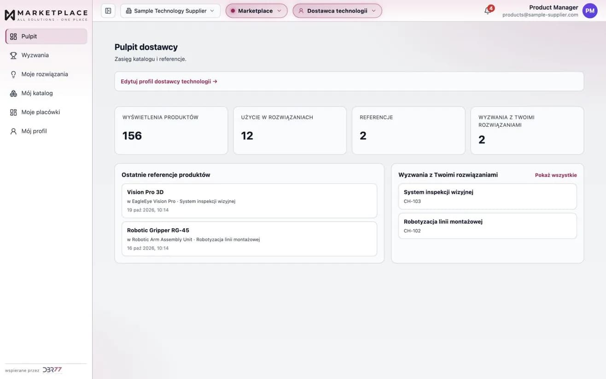Click the Product Manager user name
606x379 pixels.
point(554,7)
